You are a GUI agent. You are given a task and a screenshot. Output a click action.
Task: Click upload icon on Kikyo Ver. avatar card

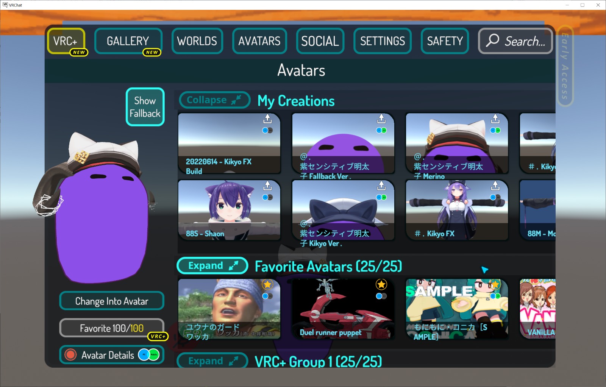[381, 186]
